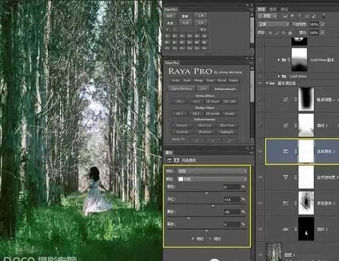This screenshot has width=339, height=261.
Task: Click the Contrast button in Raya Pro
Action: click(181, 132)
